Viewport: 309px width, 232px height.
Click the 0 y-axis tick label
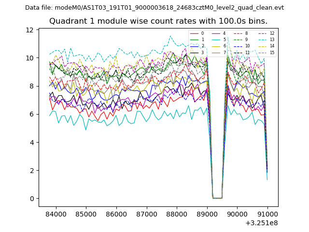[32, 199]
